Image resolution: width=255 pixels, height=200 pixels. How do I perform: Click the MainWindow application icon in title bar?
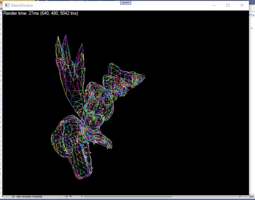tap(7, 5)
